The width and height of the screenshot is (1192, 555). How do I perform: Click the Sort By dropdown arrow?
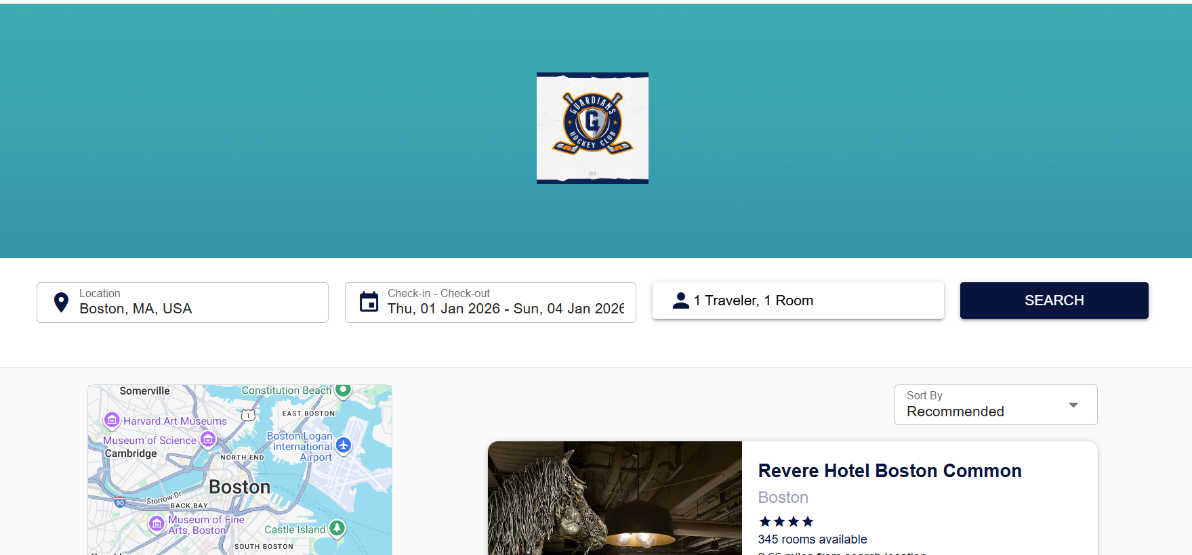[x=1073, y=405]
